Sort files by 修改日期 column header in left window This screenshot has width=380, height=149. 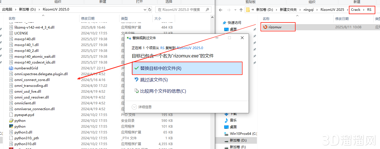(x=88, y=19)
